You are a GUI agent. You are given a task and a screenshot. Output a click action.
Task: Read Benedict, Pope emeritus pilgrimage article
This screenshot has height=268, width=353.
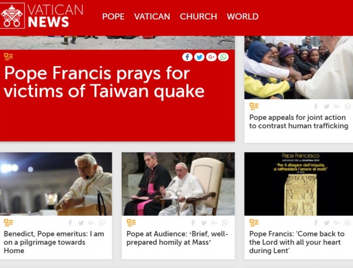(54, 242)
